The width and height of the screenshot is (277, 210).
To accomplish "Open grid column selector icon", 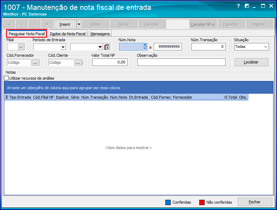I will (x=6, y=97).
